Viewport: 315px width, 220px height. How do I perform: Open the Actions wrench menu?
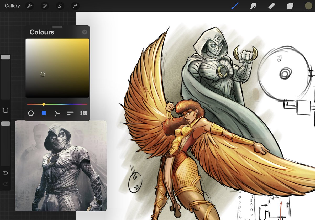coord(30,6)
